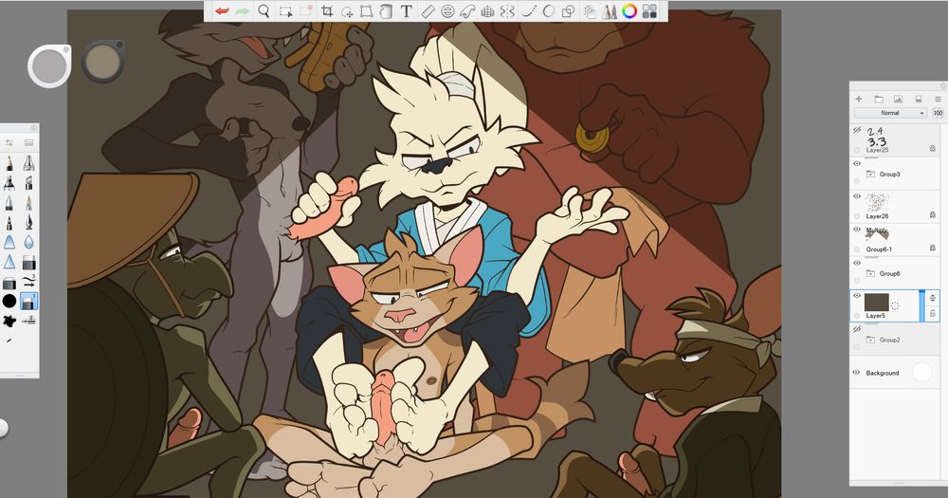948x498 pixels.
Task: Hide the Group6 layer group
Action: pyautogui.click(x=857, y=263)
